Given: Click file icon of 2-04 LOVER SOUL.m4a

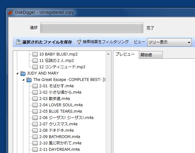Looking at the screenshot, I should (x=35, y=105).
